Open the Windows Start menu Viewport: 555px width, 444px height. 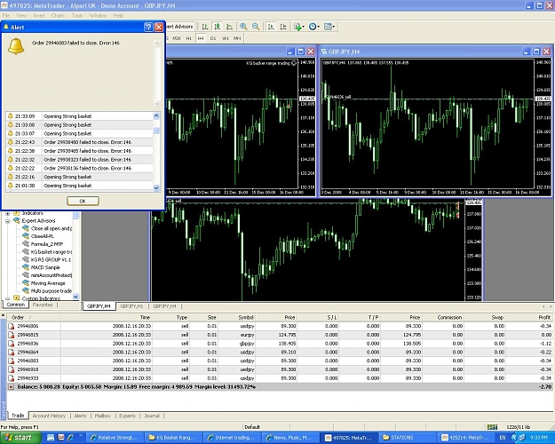click(x=20, y=438)
